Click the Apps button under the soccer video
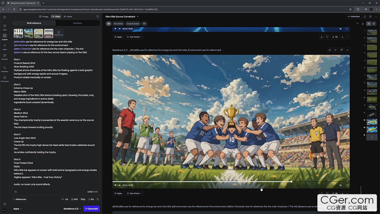Screen dimensions: 380x214 [118, 193]
